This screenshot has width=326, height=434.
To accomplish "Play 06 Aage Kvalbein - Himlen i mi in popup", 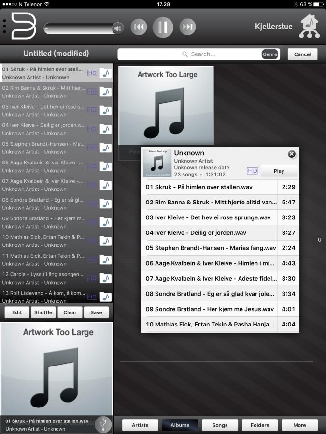I will pyautogui.click(x=220, y=263).
